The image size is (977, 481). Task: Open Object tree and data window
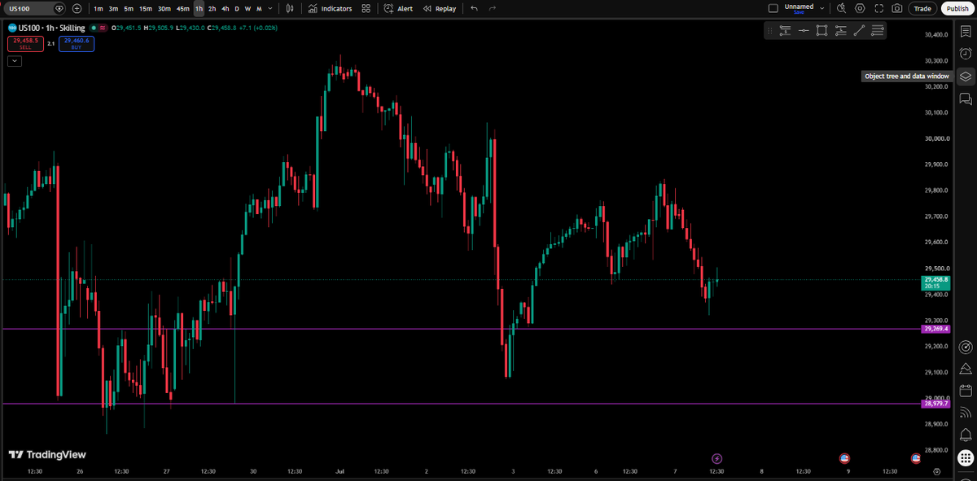click(x=966, y=77)
